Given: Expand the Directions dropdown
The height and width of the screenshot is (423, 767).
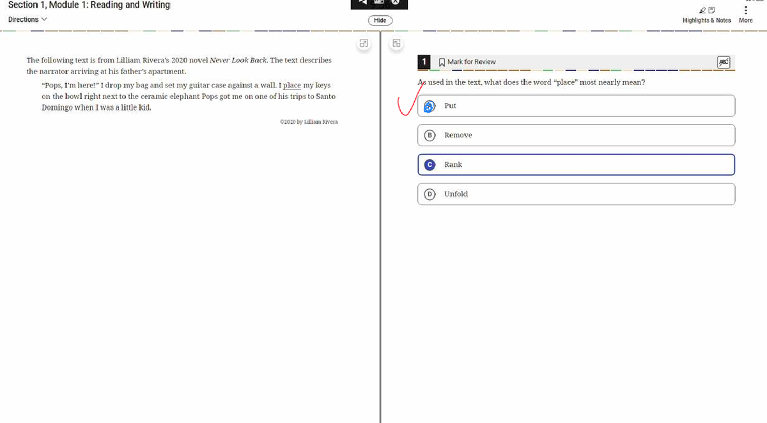Looking at the screenshot, I should [27, 20].
